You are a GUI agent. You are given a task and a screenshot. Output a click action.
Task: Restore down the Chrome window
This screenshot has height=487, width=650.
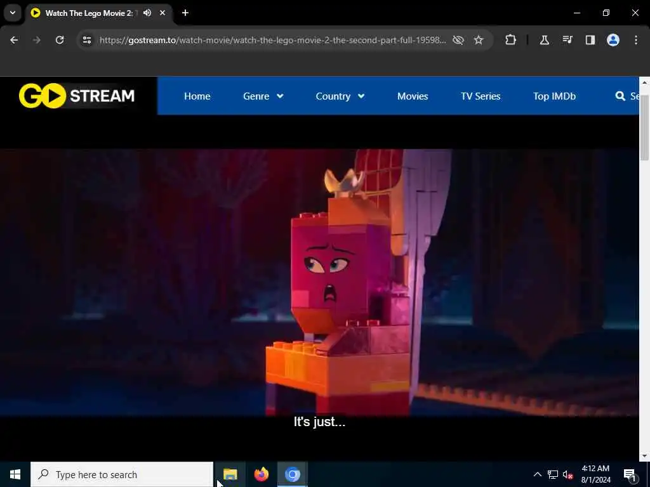pos(606,13)
